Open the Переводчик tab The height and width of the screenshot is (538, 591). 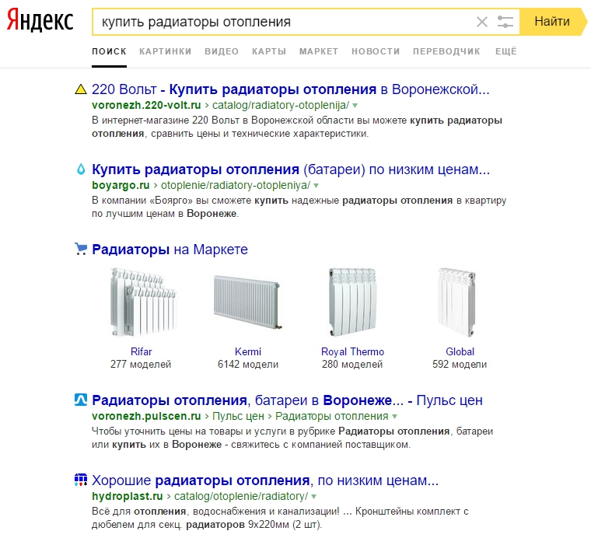click(446, 51)
